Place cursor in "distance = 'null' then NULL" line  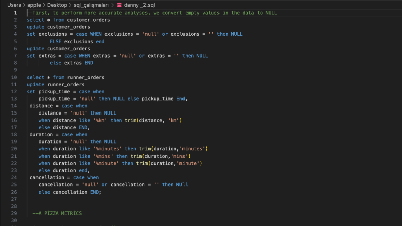click(x=77, y=113)
